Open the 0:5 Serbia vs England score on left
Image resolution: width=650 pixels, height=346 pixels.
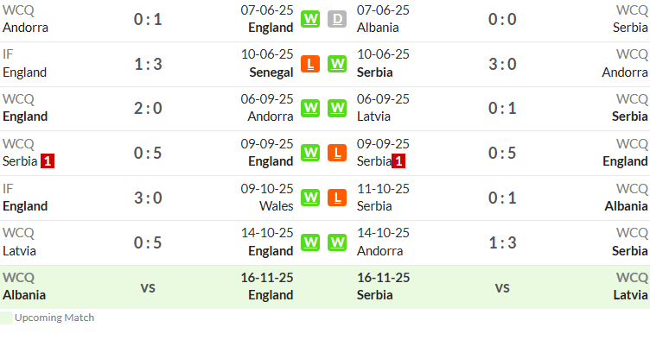[x=148, y=153]
